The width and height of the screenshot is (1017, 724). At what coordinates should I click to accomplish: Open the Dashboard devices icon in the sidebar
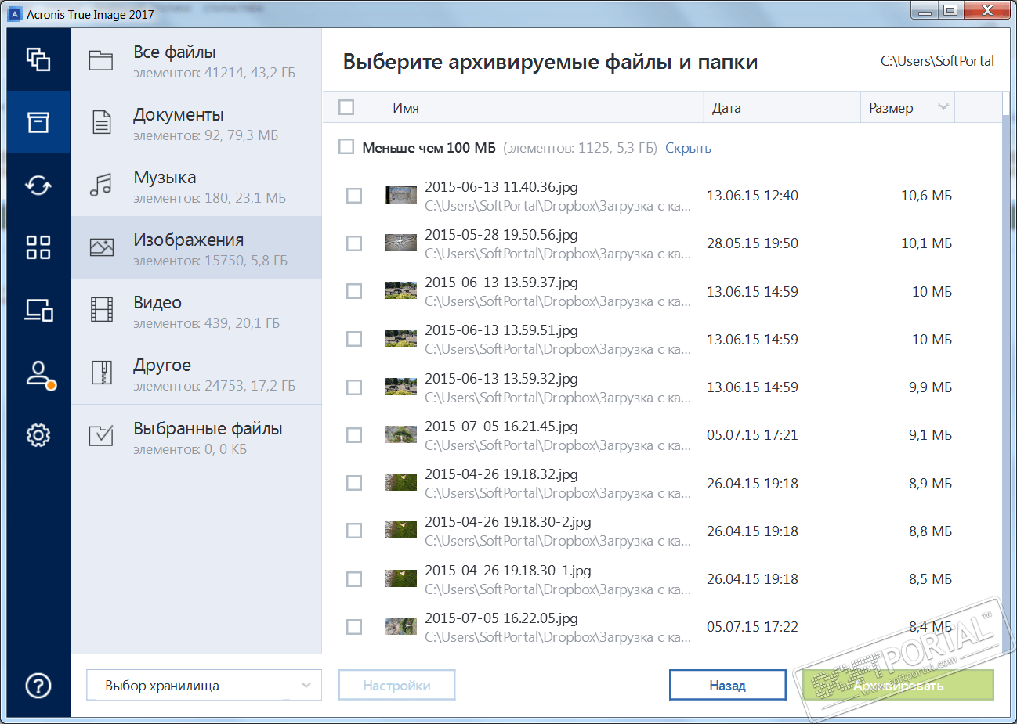click(x=38, y=310)
